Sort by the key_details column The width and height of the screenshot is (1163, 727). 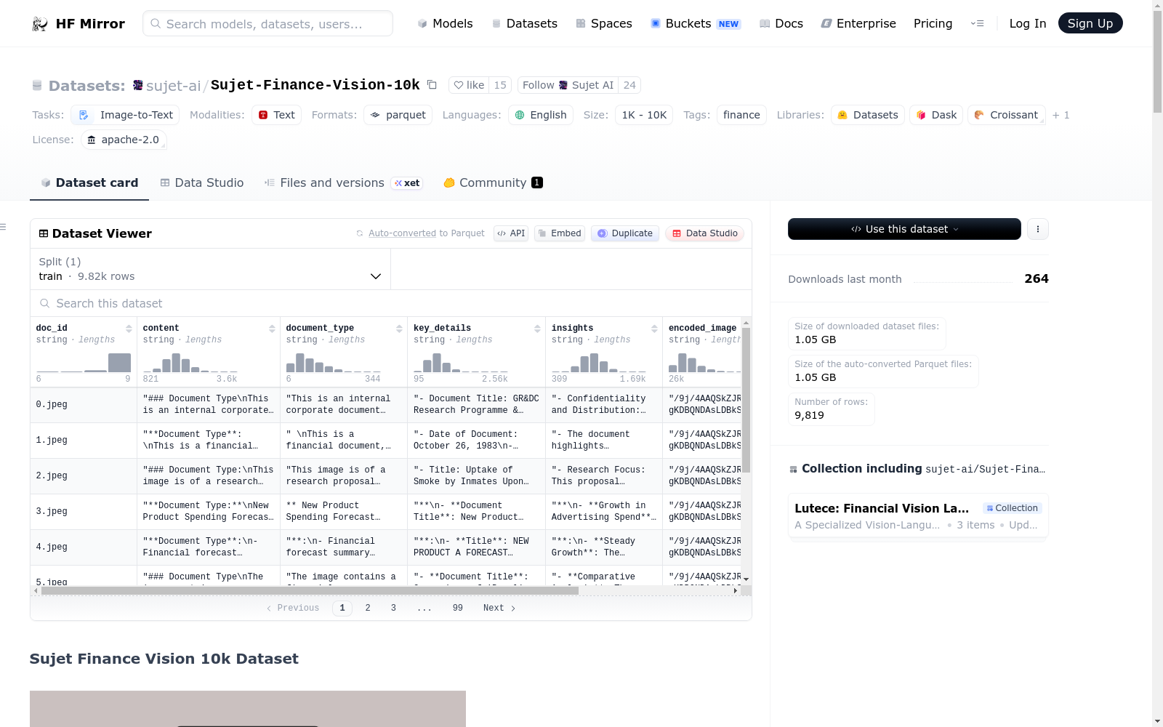tap(537, 329)
